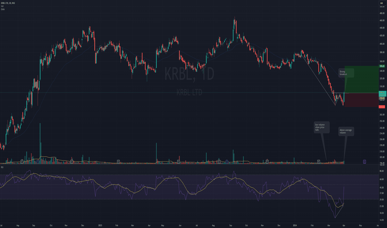Select the RSI indicator legend
This screenshot has height=228, width=387.
coord(2,167)
